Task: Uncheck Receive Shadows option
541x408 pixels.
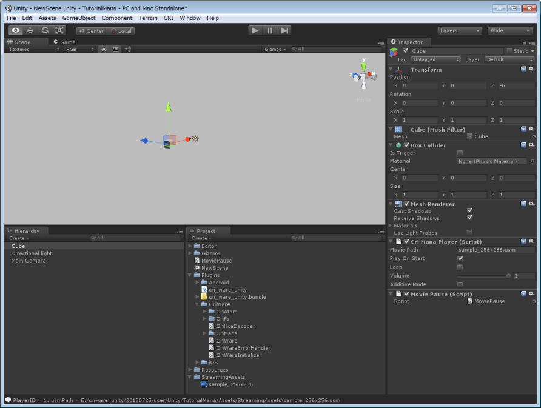Action: [x=469, y=218]
